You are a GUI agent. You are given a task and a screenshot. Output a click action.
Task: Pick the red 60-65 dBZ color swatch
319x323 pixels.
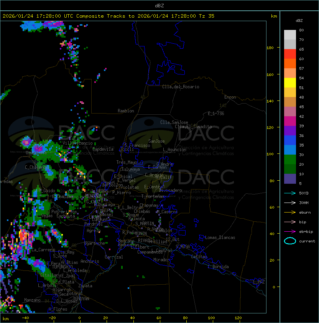click(290, 54)
